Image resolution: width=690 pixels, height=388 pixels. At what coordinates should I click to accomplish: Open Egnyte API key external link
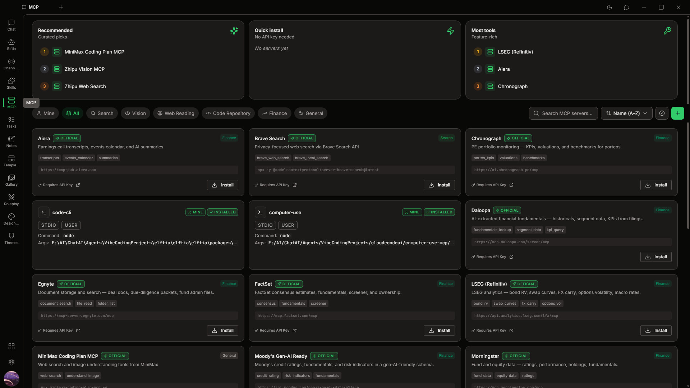point(78,331)
